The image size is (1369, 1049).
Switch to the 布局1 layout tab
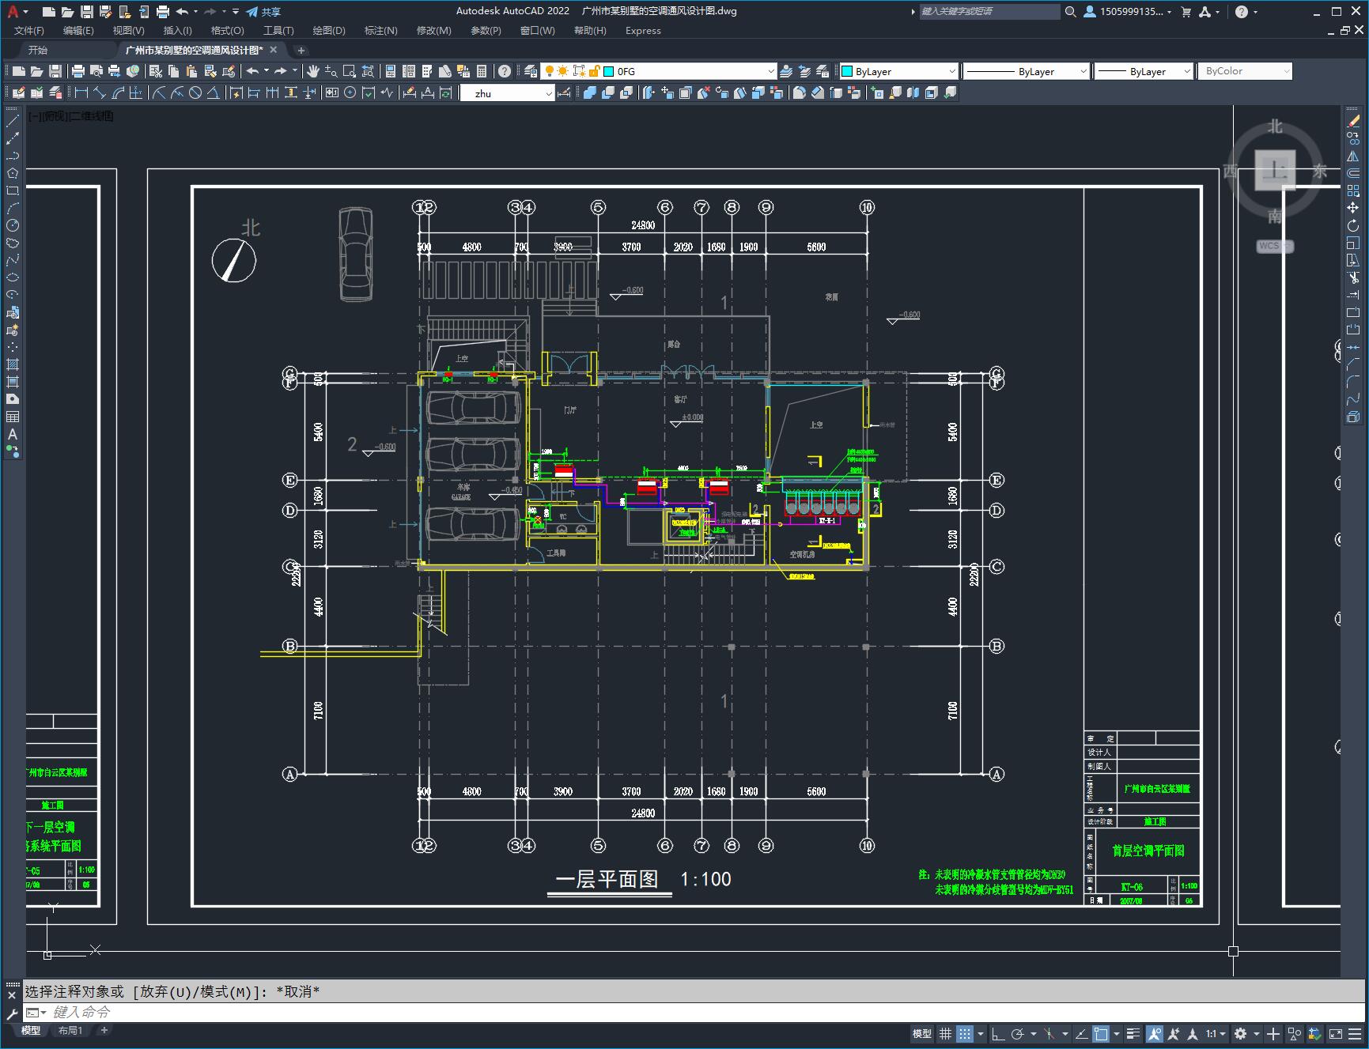click(x=70, y=1030)
